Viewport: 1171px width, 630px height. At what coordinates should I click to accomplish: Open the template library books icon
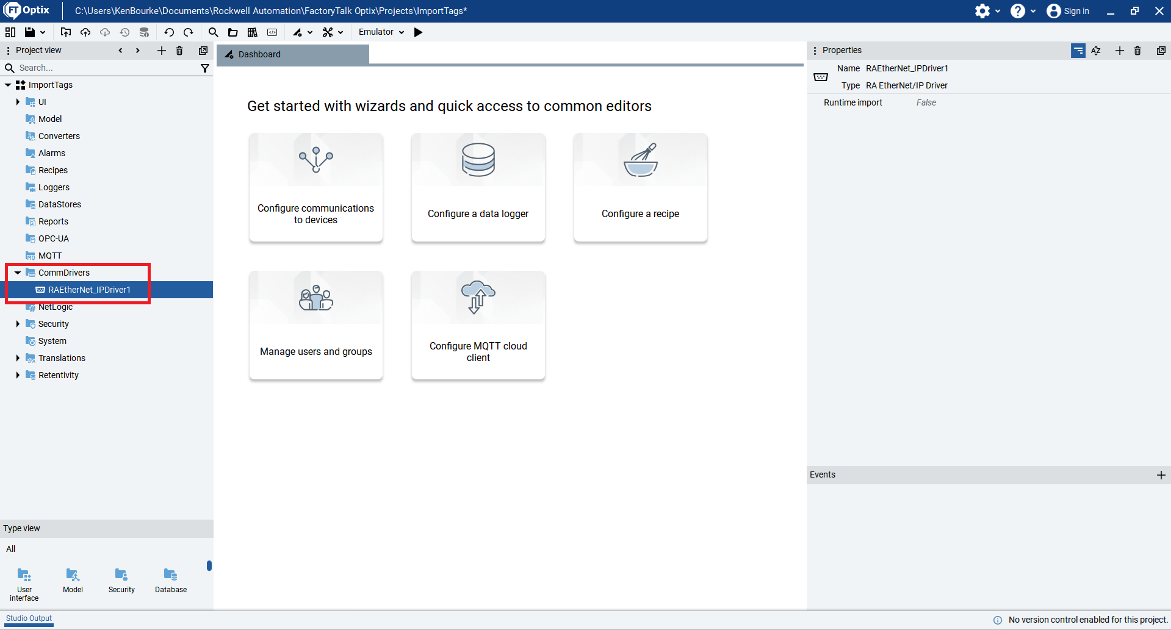coord(252,32)
